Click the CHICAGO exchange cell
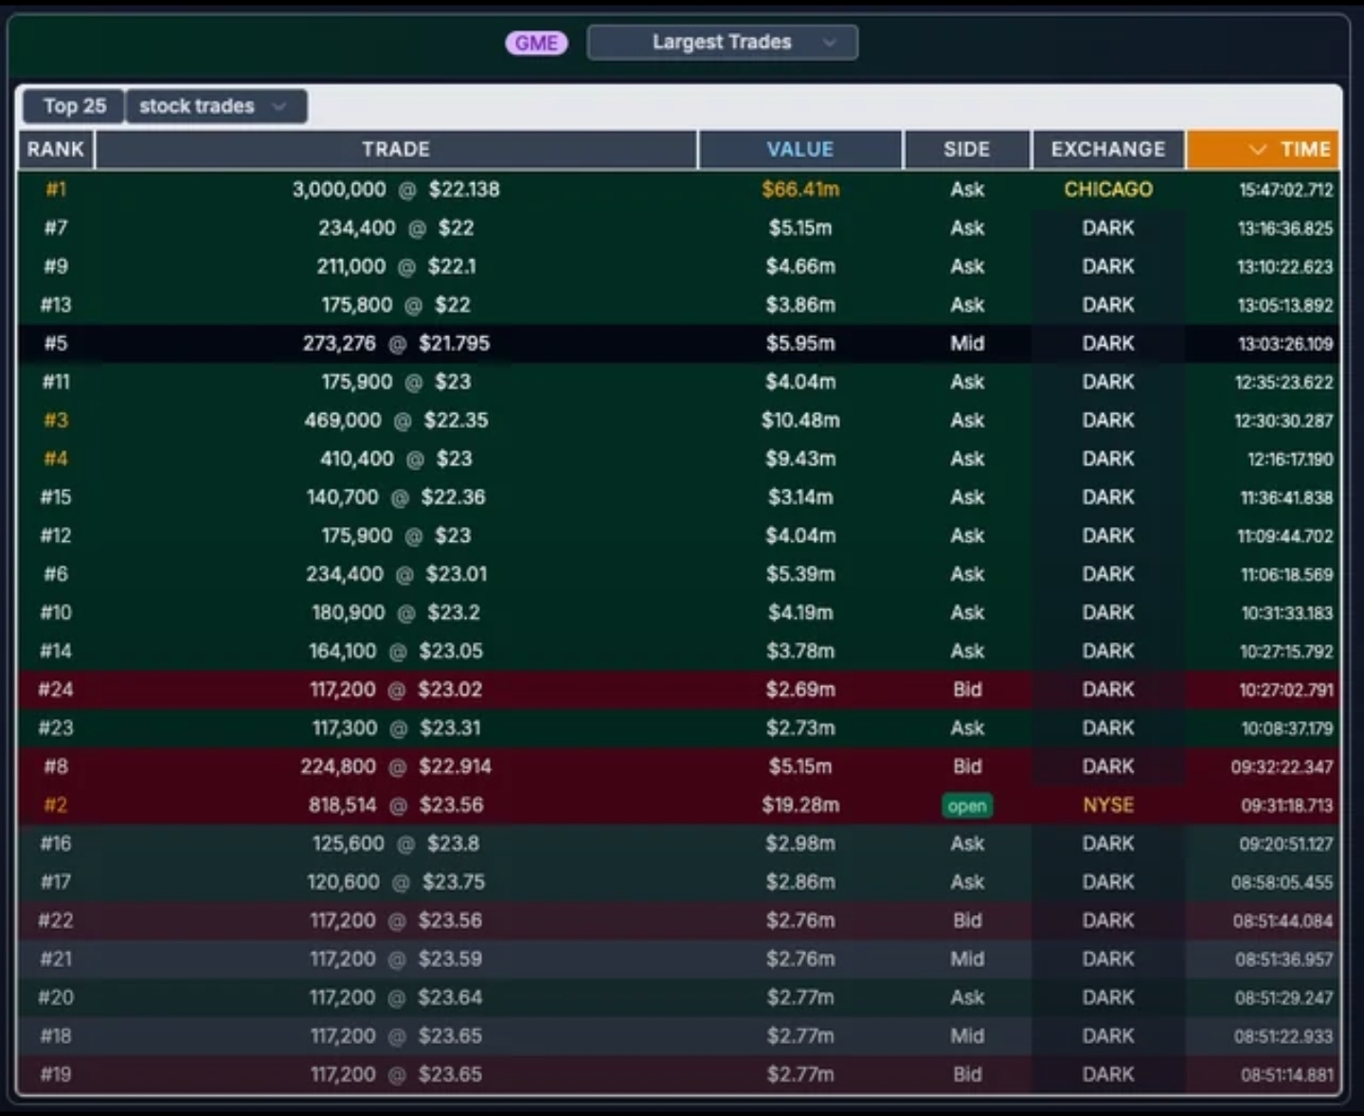 [1108, 189]
